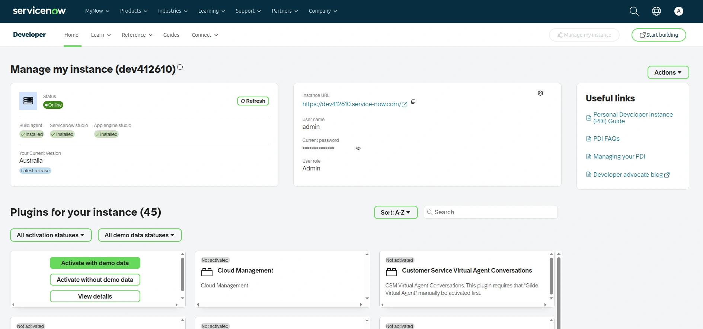Copy the instance URL with the copy icon

[x=413, y=102]
